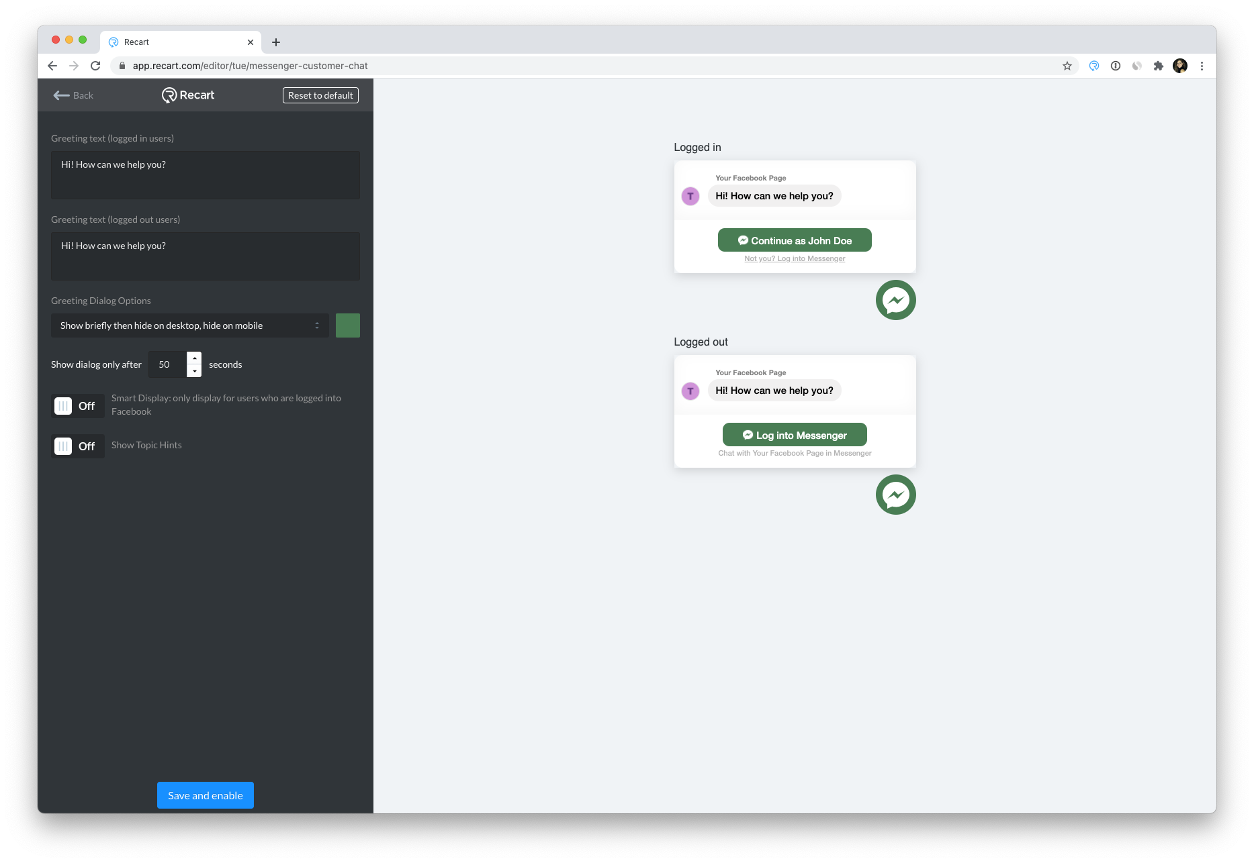Open the Greeting Dialog Options dropdown
Viewport: 1254px width, 863px height.
click(x=190, y=325)
